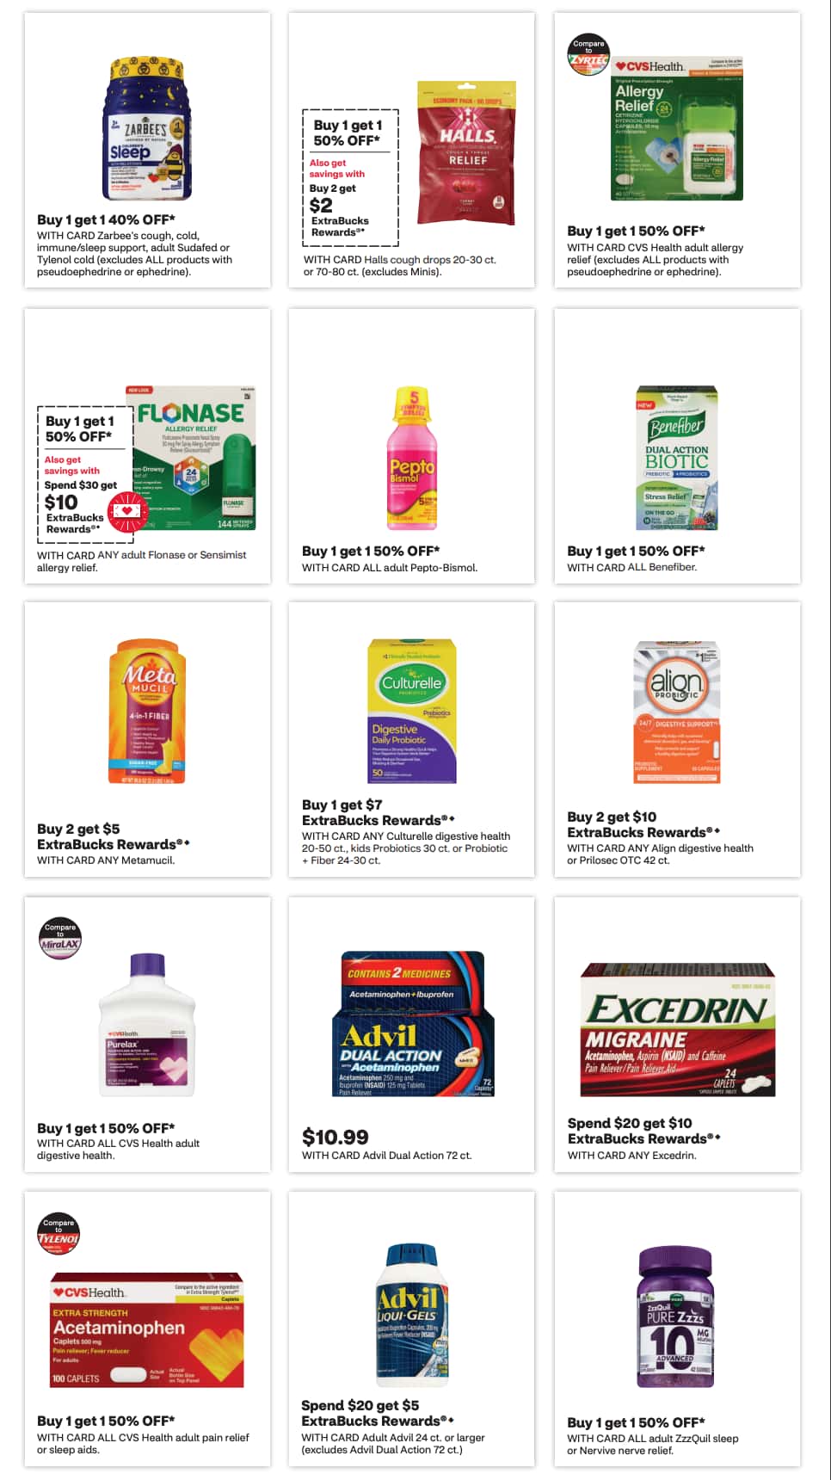Select the Align Probiotic box image
The height and width of the screenshot is (1480, 831).
[x=677, y=712]
